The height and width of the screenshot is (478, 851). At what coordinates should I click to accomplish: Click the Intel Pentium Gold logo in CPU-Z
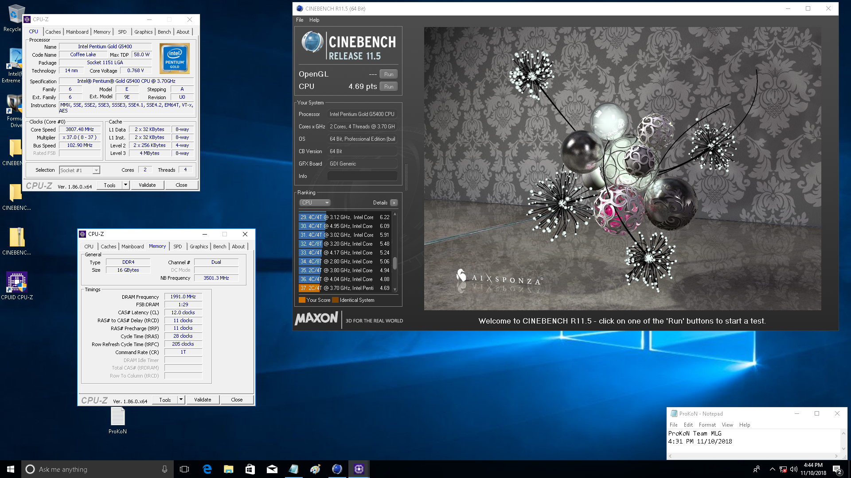175,58
